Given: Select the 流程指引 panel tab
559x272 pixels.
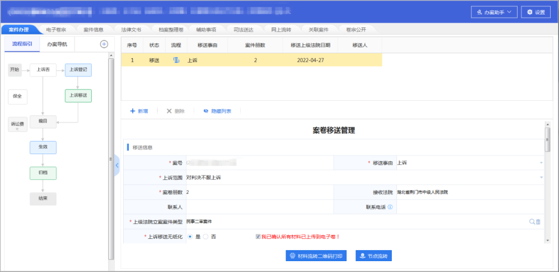Looking at the screenshot, I should pos(22,44).
